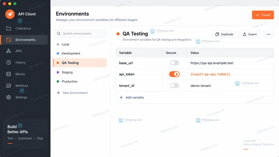Click orange dot beside QA Testing heading

(118, 34)
